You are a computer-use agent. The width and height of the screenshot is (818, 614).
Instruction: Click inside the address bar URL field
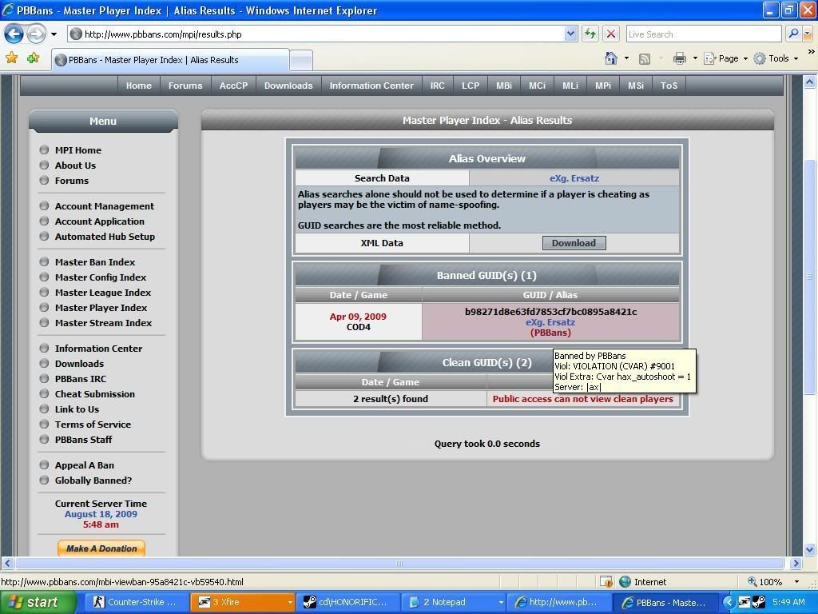pyautogui.click(x=323, y=34)
